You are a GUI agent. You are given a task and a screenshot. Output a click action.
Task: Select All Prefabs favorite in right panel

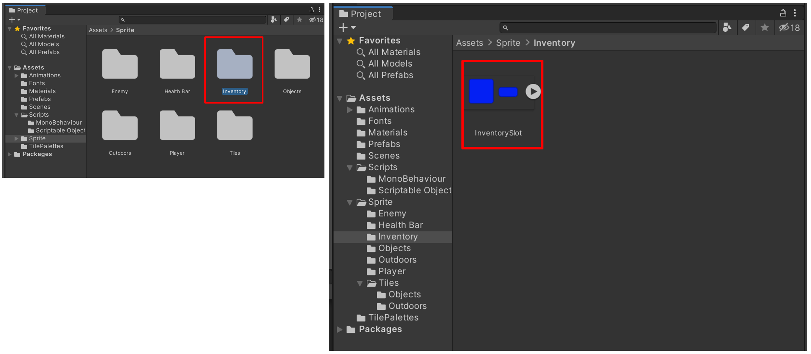[x=390, y=75]
